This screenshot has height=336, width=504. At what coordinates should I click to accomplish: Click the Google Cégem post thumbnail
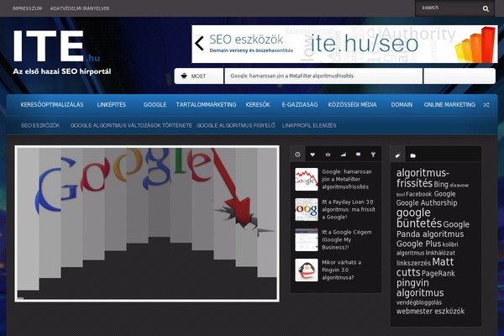click(x=307, y=239)
